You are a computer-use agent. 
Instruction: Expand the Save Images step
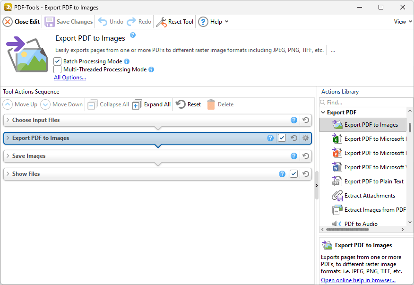pyautogui.click(x=8, y=156)
